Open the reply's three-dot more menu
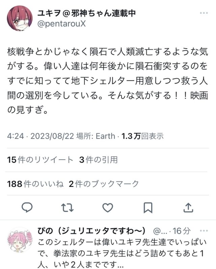216x269 pixels. 204,231
